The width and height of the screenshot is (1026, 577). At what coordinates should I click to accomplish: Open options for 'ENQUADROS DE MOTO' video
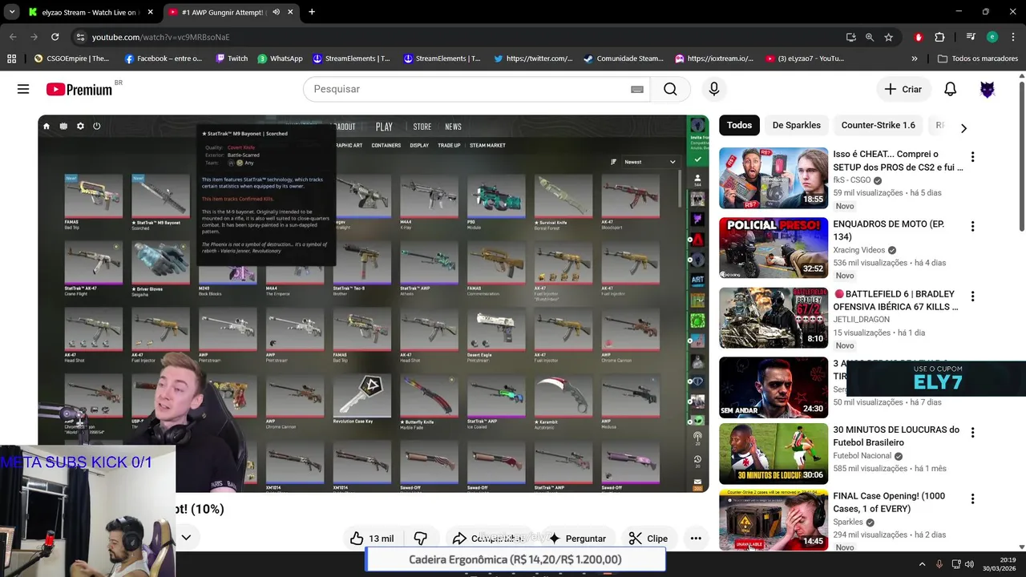[972, 227]
